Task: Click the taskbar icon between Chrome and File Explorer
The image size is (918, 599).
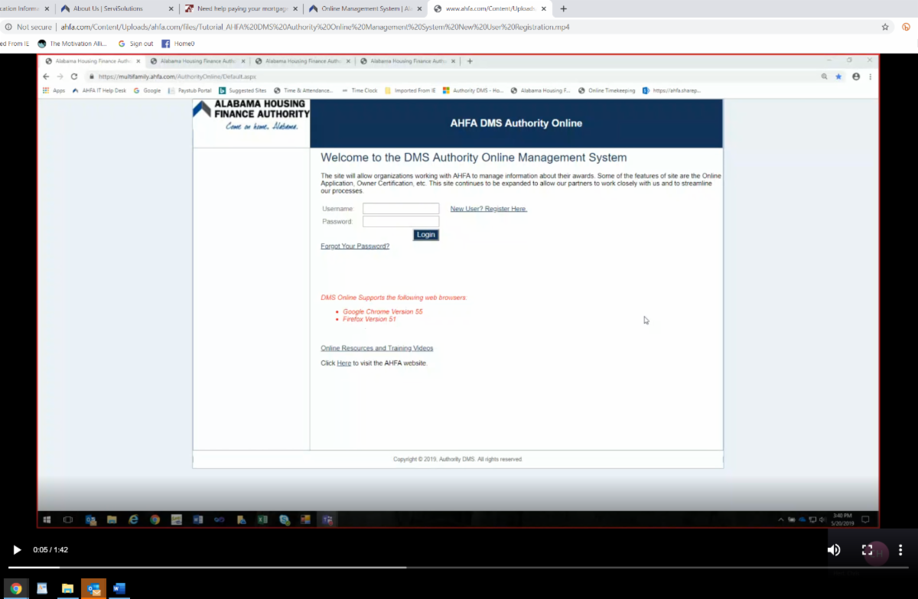Action: [42, 588]
